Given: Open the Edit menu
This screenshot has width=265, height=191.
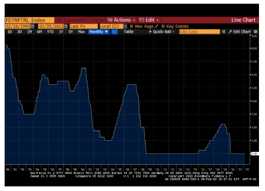Looking at the screenshot, I should [x=149, y=20].
